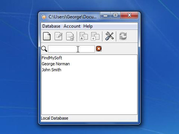Click the application icon in the title bar
This screenshot has width=179, height=134.
(44, 17)
